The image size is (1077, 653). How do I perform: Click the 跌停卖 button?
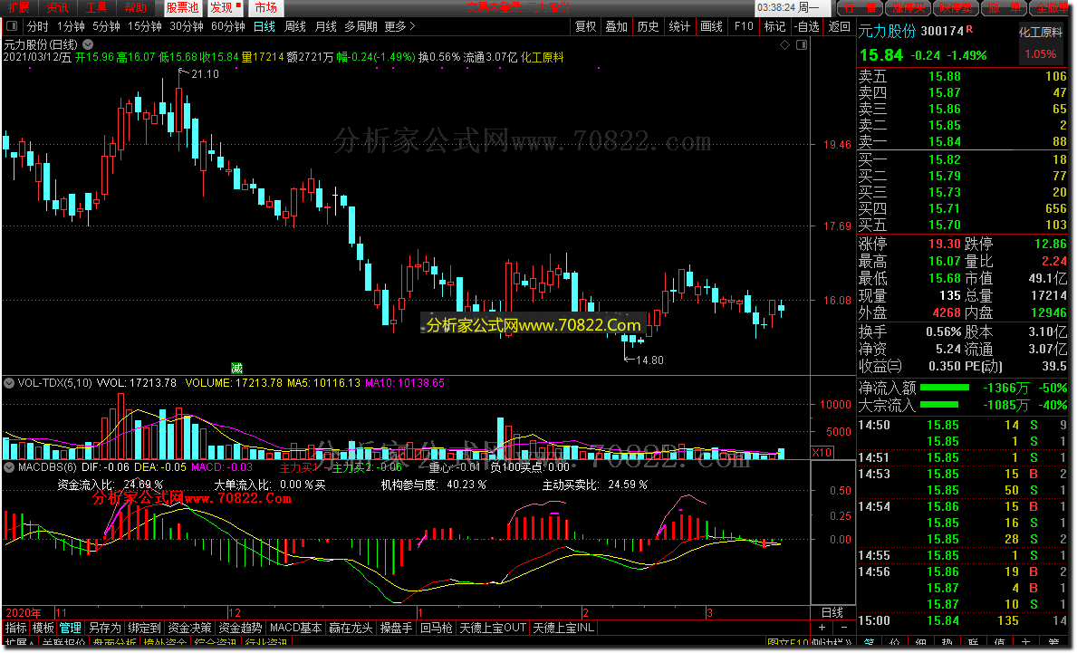[x=957, y=7]
